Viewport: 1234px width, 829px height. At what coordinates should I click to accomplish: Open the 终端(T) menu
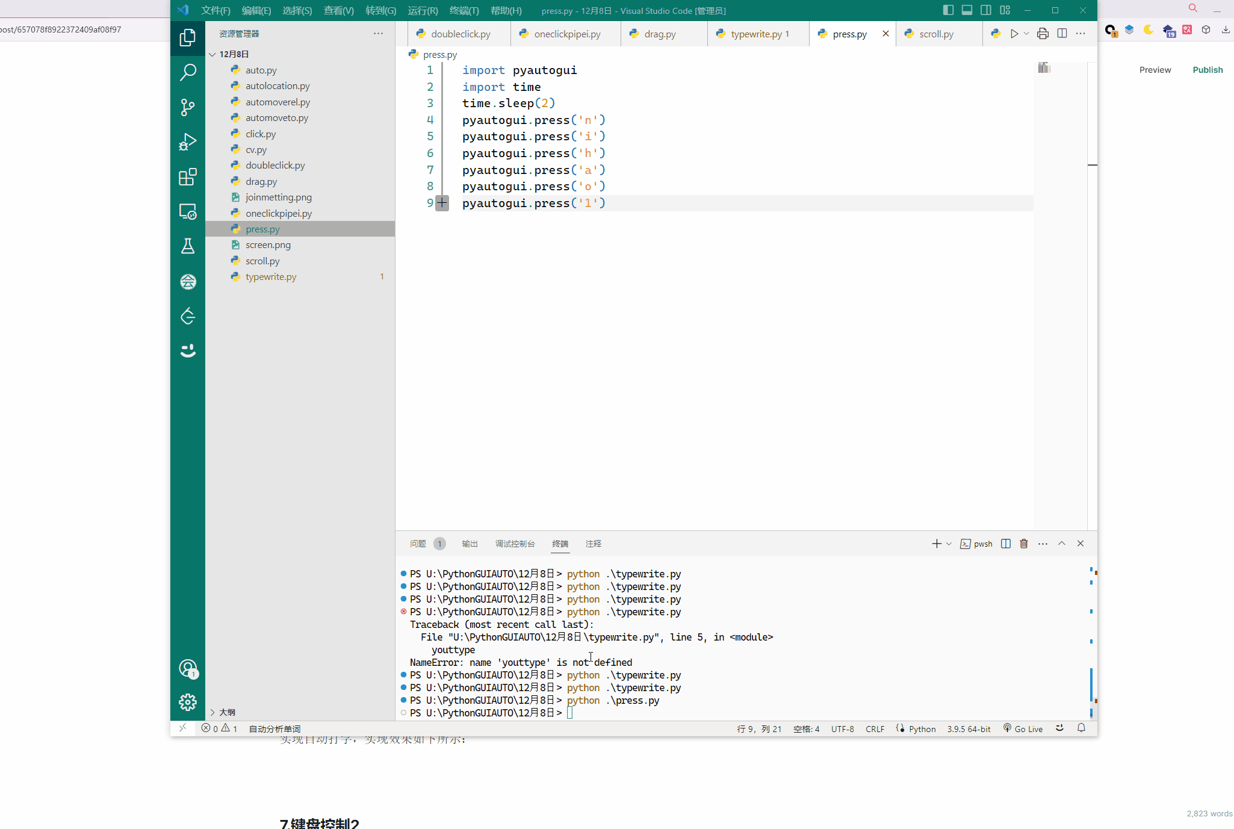464,10
